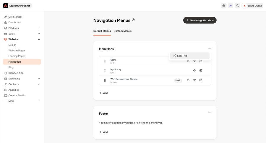This screenshot has width=266, height=143.
Task: Edit the Store menu item
Action: tap(201, 61)
